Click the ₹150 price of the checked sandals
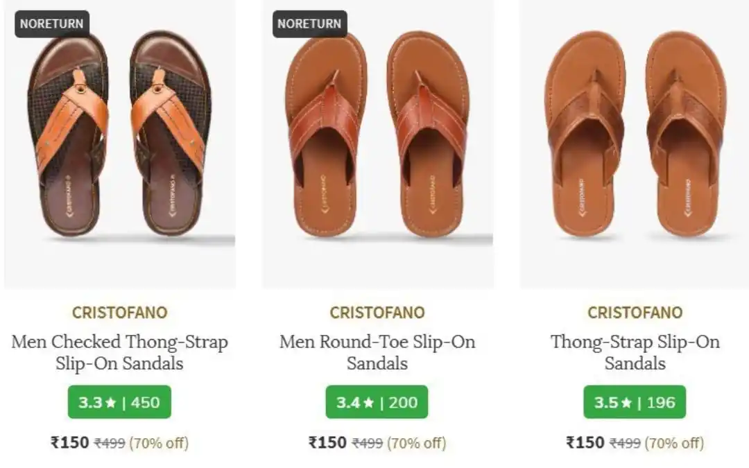 70,442
